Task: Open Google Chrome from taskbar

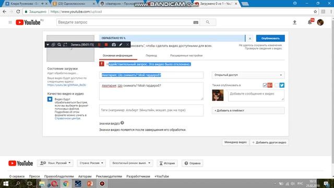Action: point(66,183)
